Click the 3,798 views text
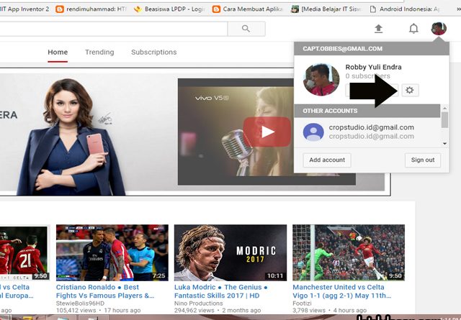The image size is (461, 320). pos(309,311)
